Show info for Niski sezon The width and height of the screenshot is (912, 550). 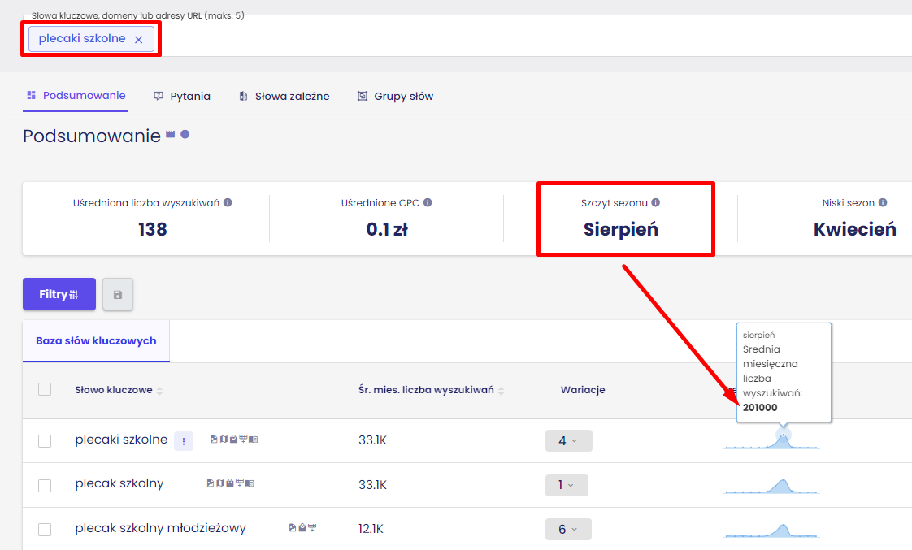click(x=883, y=202)
